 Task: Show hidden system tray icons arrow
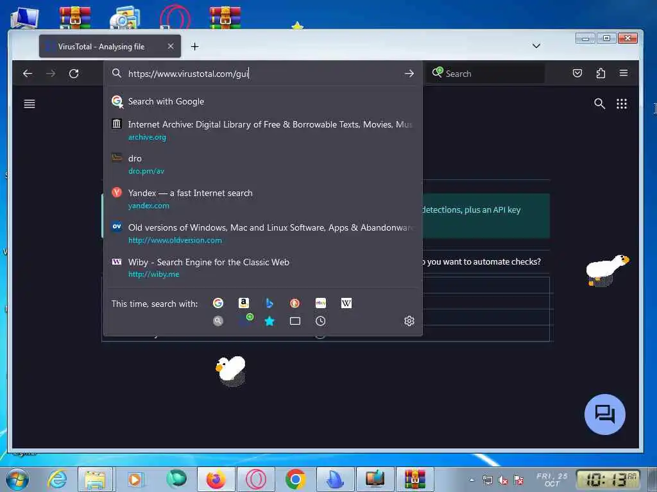(472, 480)
